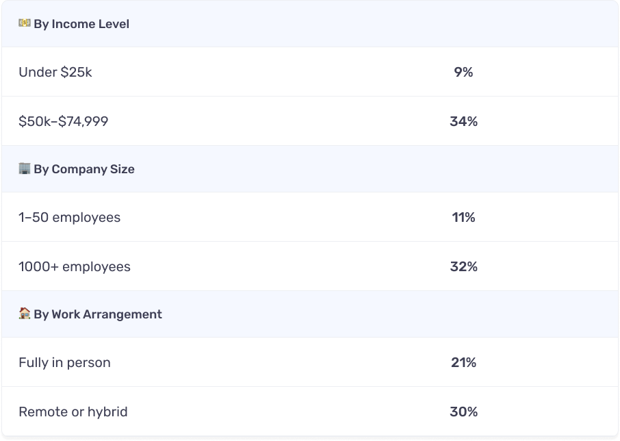Image resolution: width=620 pixels, height=441 pixels.
Task: Select the By Company Size section heading
Action: click(84, 169)
